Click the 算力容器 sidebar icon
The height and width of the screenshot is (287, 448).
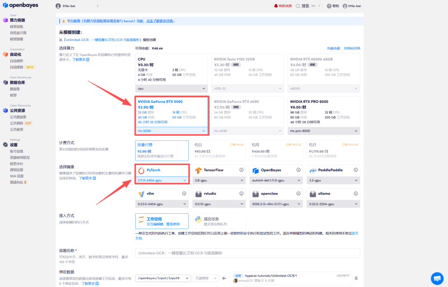coord(5,20)
